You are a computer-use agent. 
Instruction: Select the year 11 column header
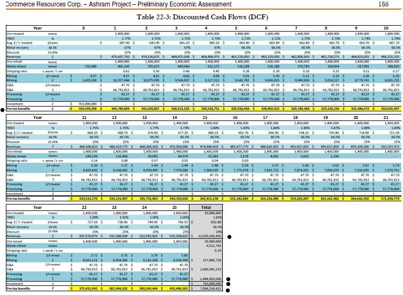pyautogui.click(x=84, y=118)
